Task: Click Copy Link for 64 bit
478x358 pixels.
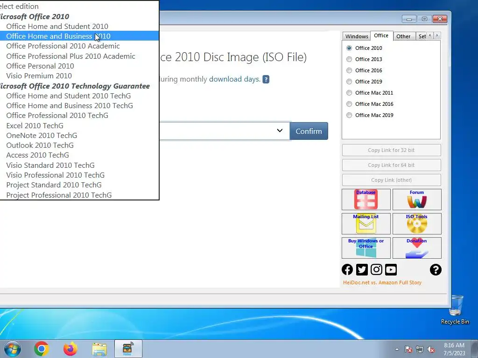Action: [392, 165]
